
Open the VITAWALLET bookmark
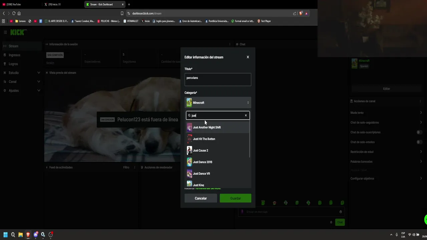coord(131,21)
